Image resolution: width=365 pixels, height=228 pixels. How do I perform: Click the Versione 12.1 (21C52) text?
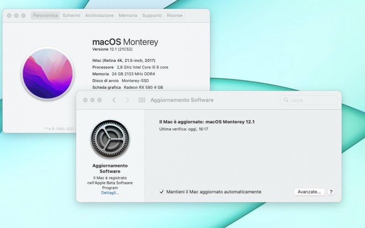tap(112, 49)
